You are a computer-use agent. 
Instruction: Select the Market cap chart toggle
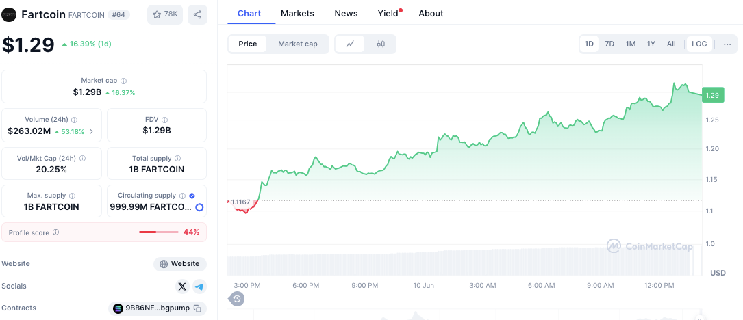coord(298,44)
